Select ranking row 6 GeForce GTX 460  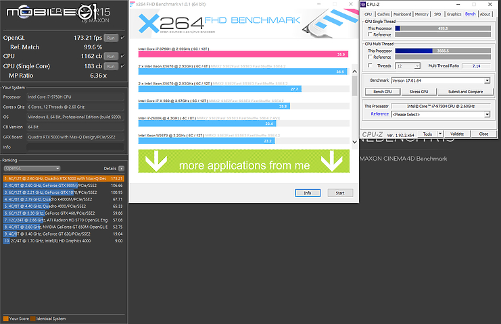click(x=64, y=213)
